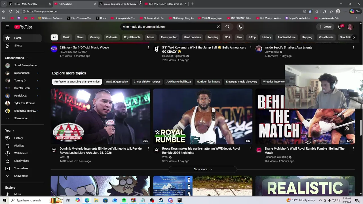363x204 pixels.
Task: Open the Steam taskbar icon
Action: [x=161, y=200]
